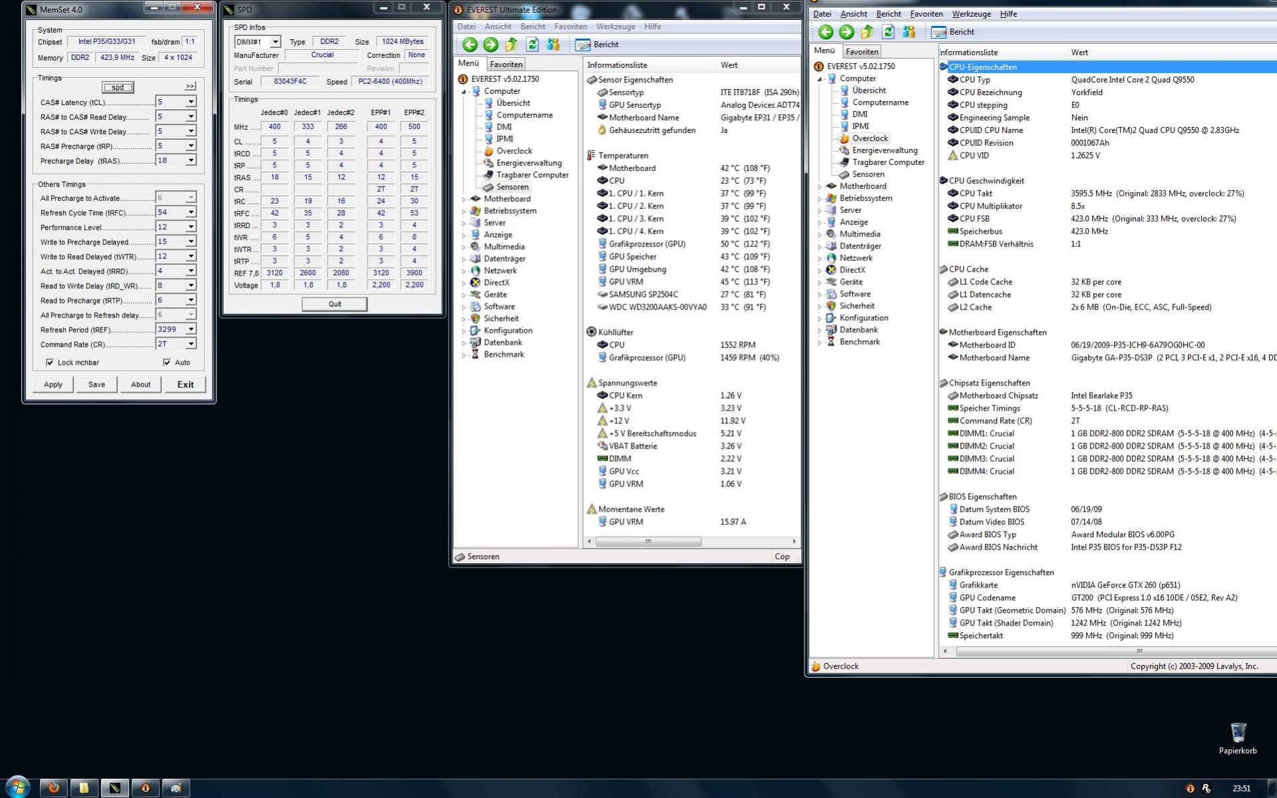This screenshot has width=1277, height=798.
Task: Click the Quit button in SPD window
Action: (x=334, y=304)
